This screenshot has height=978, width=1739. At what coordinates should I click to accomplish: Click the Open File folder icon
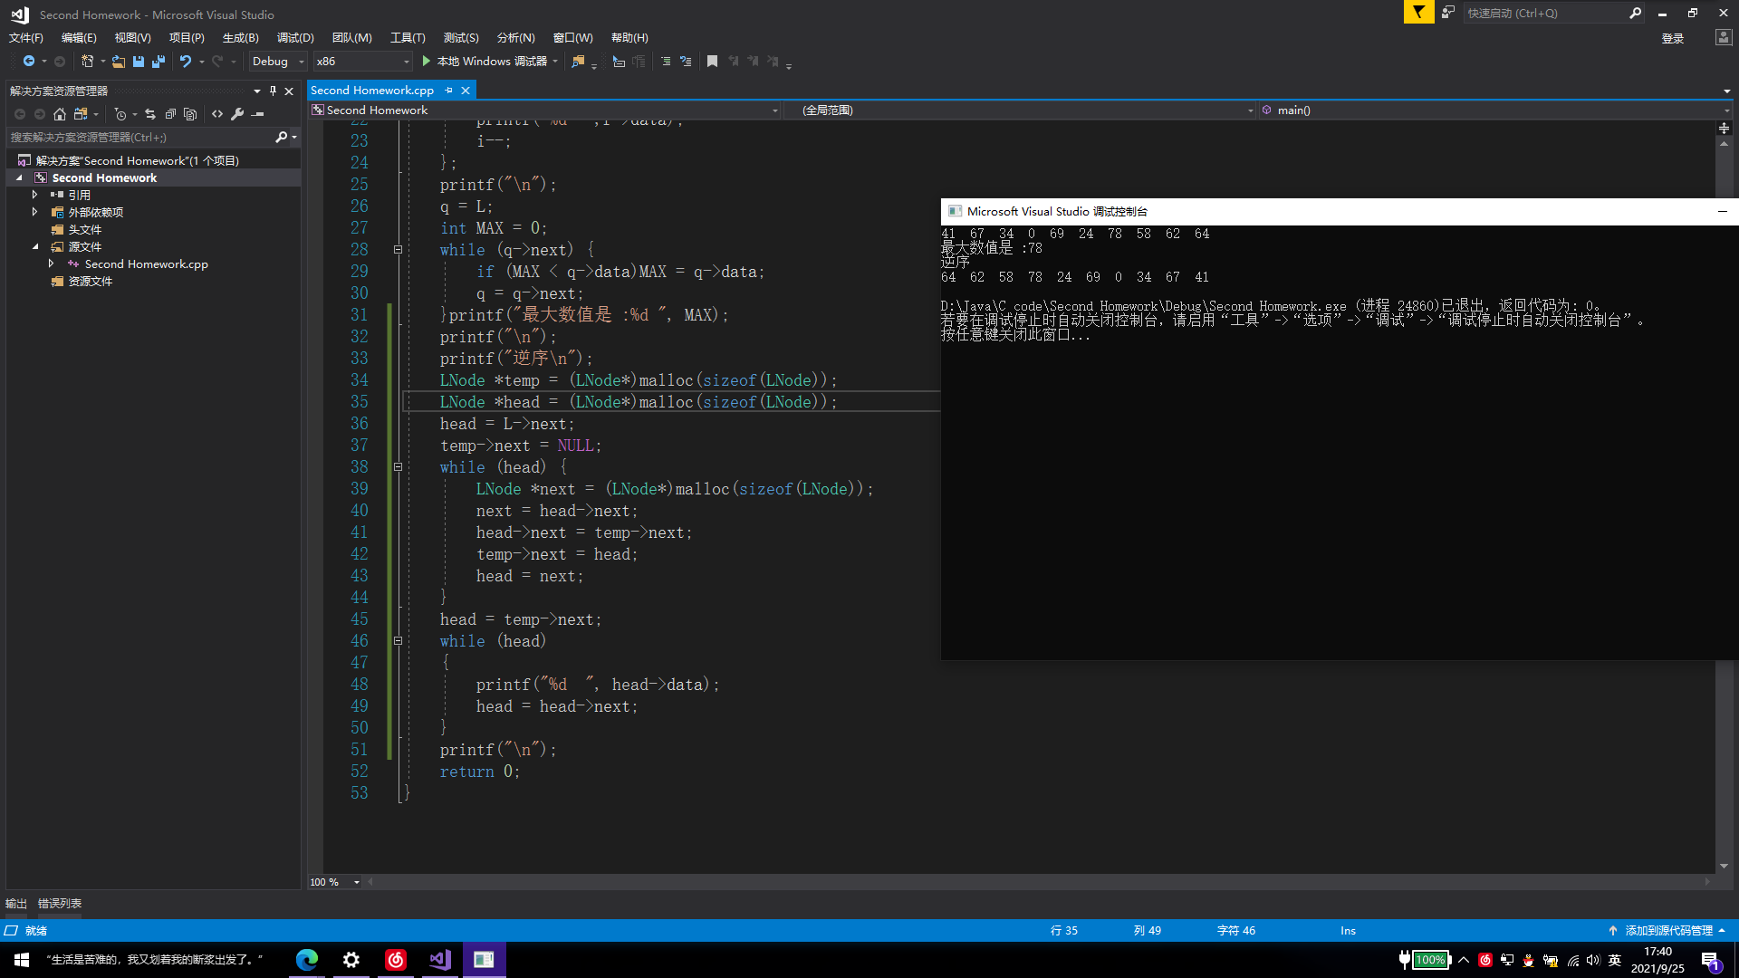click(x=119, y=62)
